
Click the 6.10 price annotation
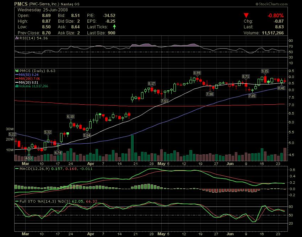(70, 117)
